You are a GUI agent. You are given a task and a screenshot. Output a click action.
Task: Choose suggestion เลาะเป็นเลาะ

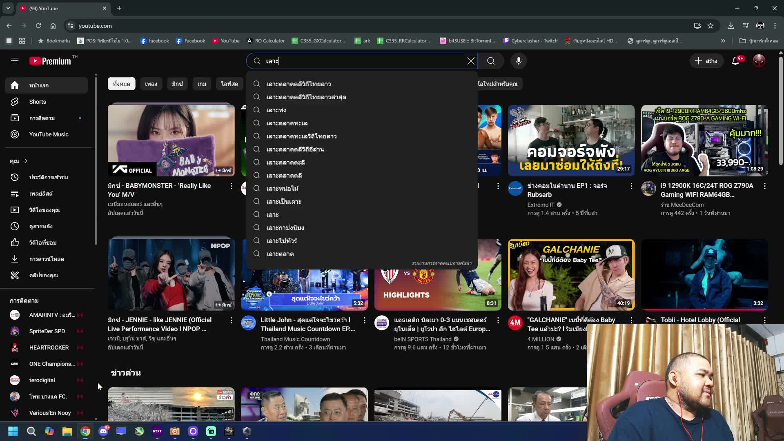point(362,201)
